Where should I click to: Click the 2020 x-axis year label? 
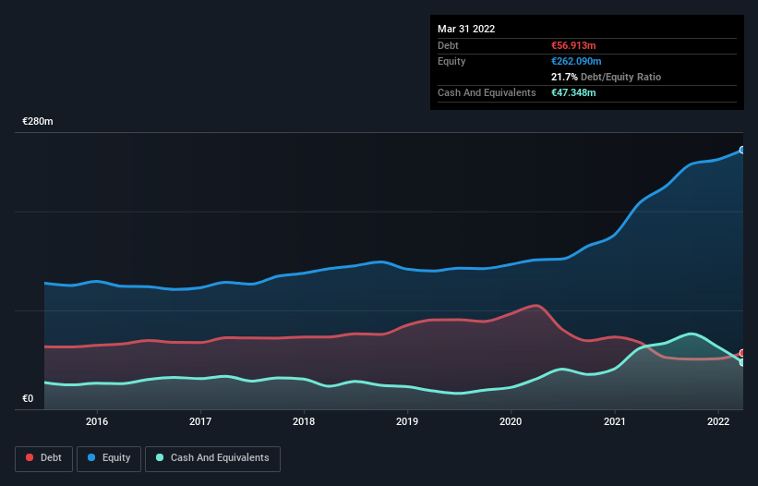(511, 421)
